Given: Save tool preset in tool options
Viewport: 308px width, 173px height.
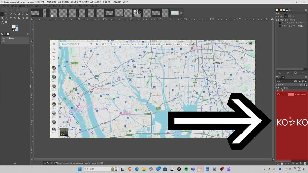Looking at the screenshot, I should click(280, 73).
